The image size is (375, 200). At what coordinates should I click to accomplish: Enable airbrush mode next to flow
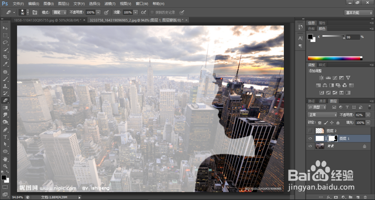coord(144,12)
